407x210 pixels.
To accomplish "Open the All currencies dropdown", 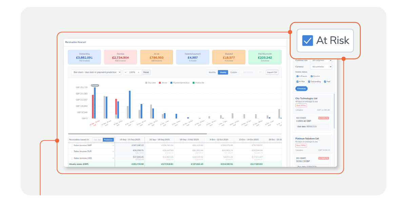I will 321,67.
